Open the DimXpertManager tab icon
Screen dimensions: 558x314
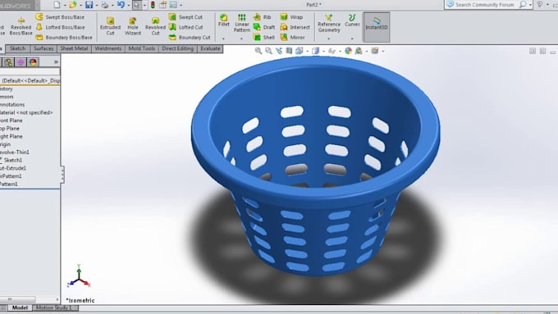pos(21,62)
